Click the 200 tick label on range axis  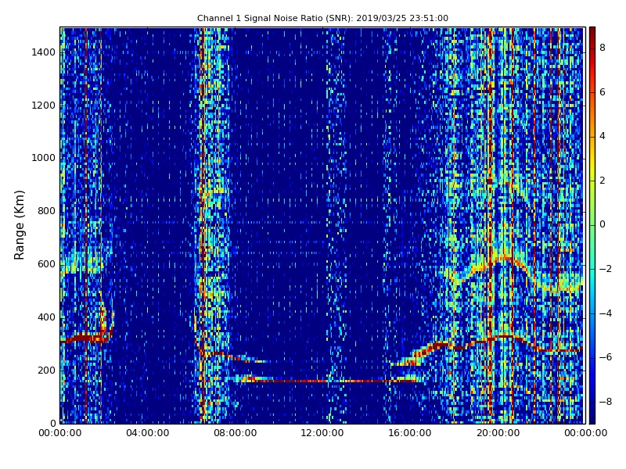click(46, 370)
